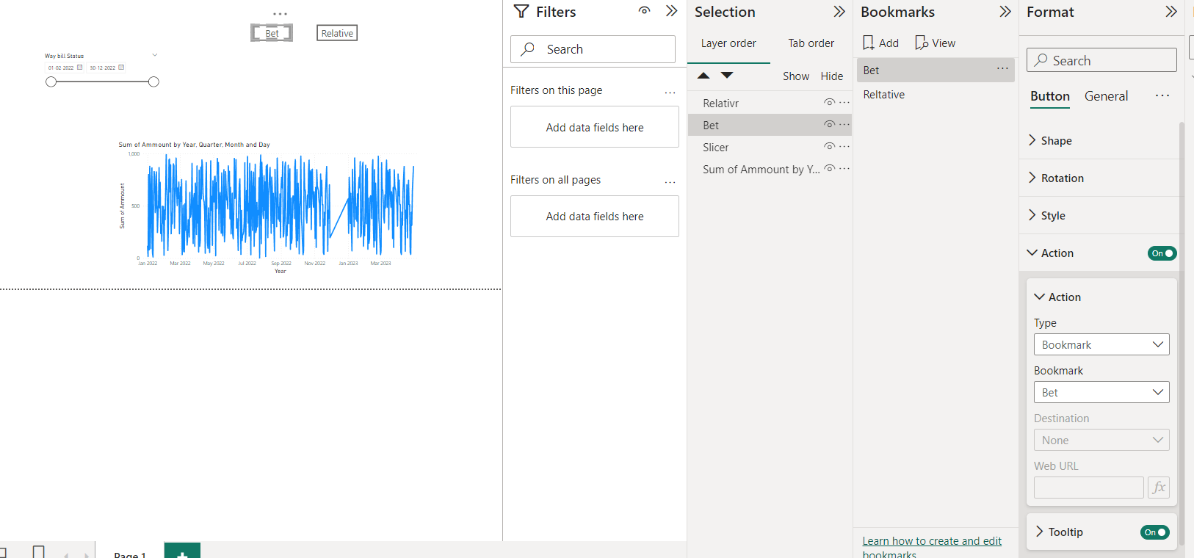Image resolution: width=1194 pixels, height=558 pixels.
Task: Toggle visibility of Relativr layer
Action: 829,103
